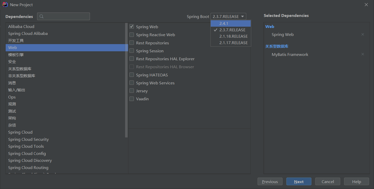The width and height of the screenshot is (374, 189).
Task: Enable the Spring Session dependency
Action: click(132, 51)
